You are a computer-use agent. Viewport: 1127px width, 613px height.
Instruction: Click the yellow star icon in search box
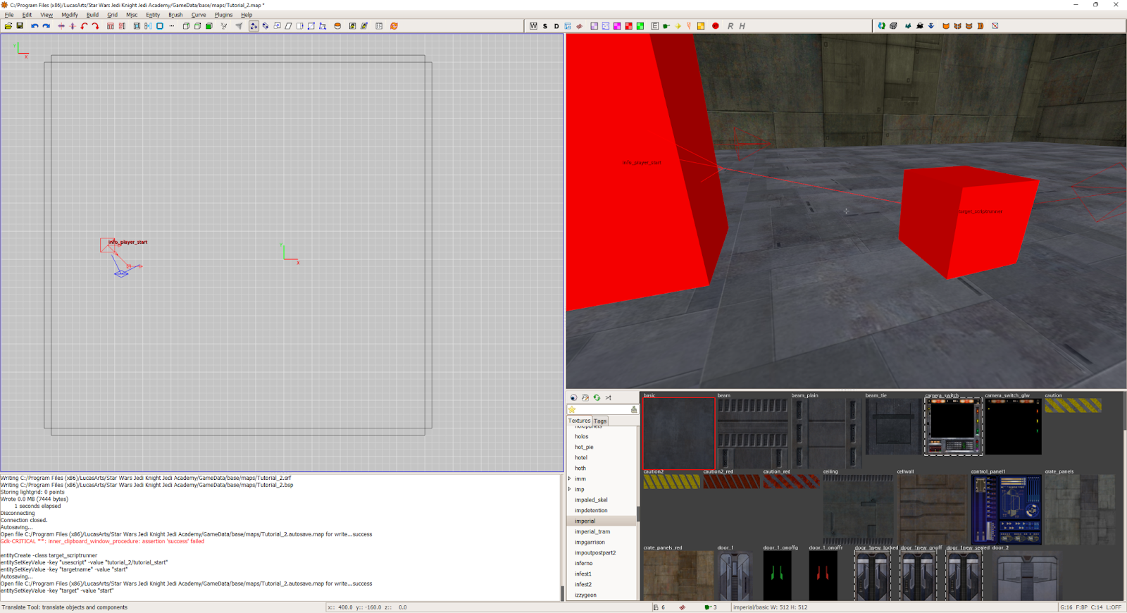[572, 409]
